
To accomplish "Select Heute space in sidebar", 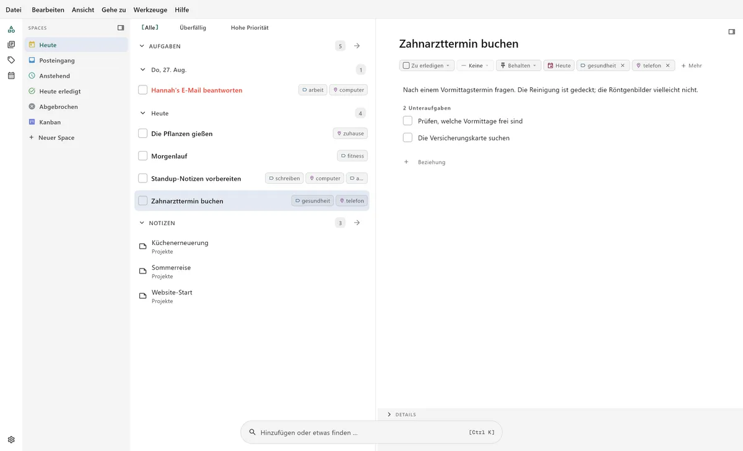I will pyautogui.click(x=76, y=45).
